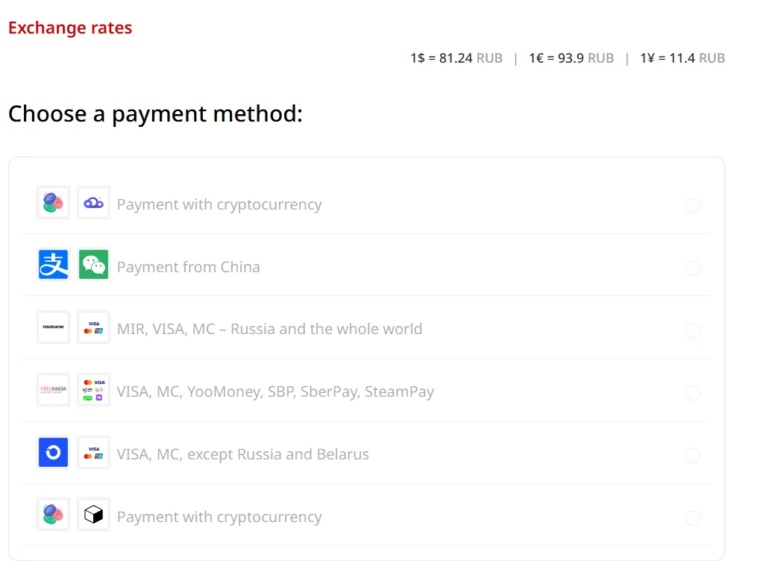This screenshot has height=581, width=778.
Task: Click the WeChat Pay green icon
Action: pos(94,265)
